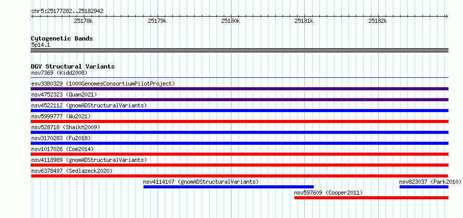Open the nsv4118989 (gnomADStructuralVariants) label

tap(89, 160)
